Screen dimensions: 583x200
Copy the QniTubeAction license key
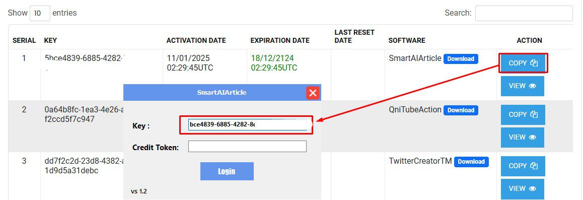[523, 114]
